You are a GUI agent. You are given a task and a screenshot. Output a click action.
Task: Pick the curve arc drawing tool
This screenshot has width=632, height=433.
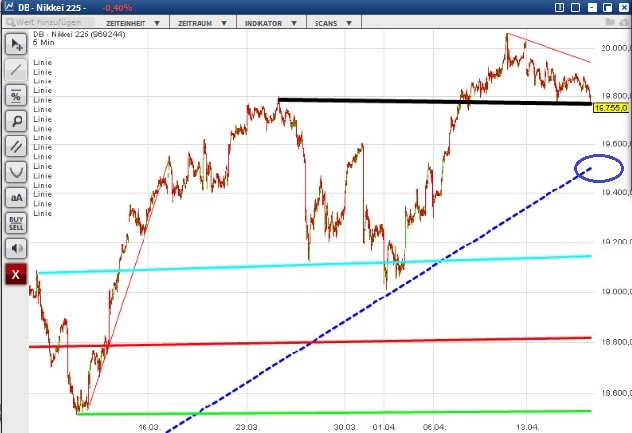click(16, 172)
